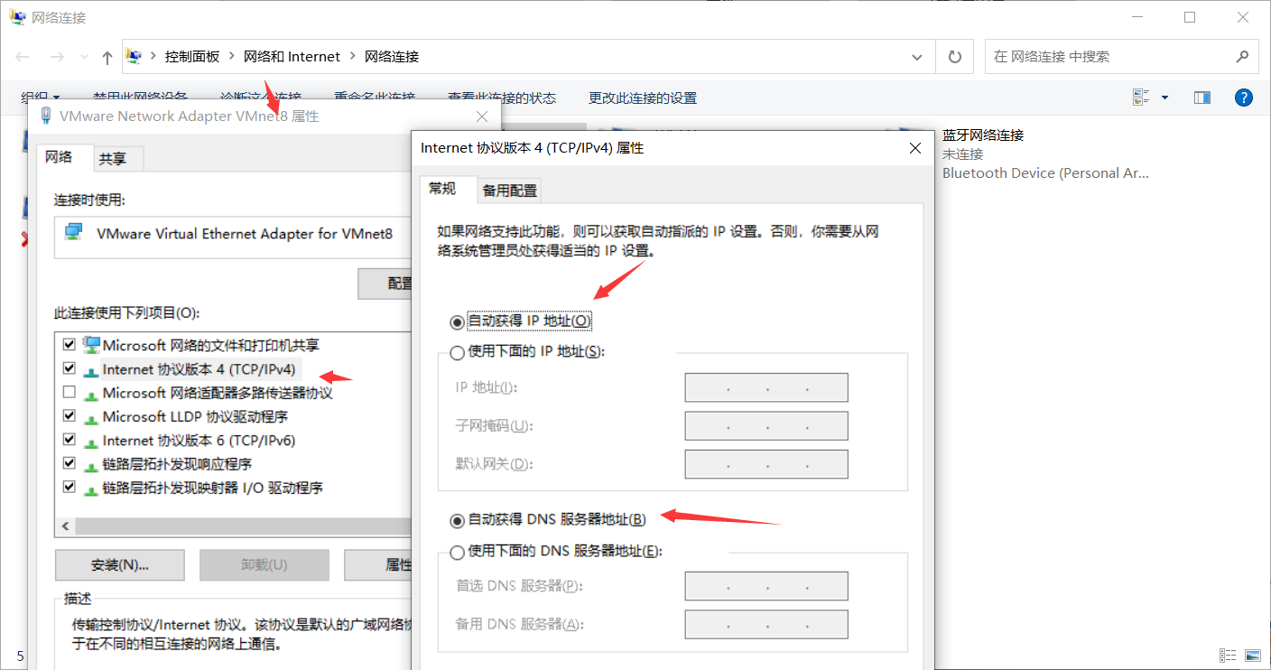This screenshot has height=670, width=1271.
Task: Click the 首选 DNS 服务器 input field
Action: coord(766,586)
